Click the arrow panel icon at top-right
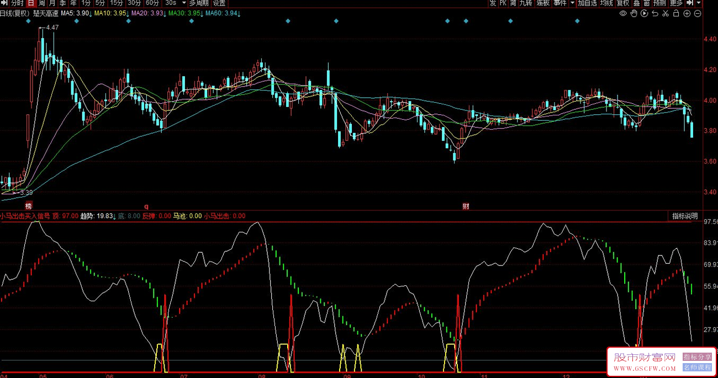Viewport: 718px width, 378px height. (690, 3)
